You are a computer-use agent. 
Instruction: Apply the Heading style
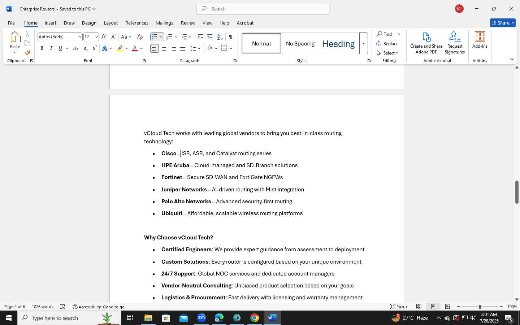(x=338, y=43)
